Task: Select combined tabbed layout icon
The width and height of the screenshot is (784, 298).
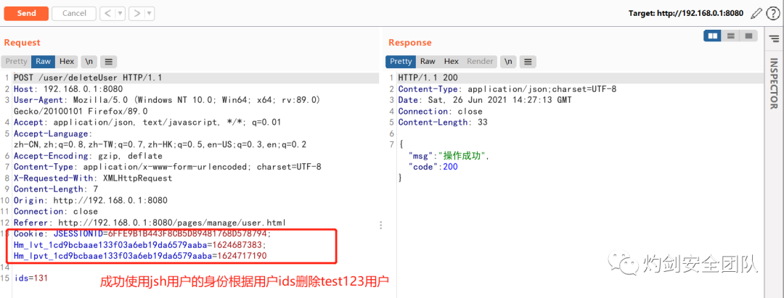Action: tap(748, 36)
